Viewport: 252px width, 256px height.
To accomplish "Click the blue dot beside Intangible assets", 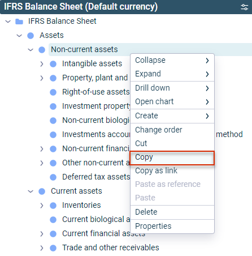I will 53,64.
